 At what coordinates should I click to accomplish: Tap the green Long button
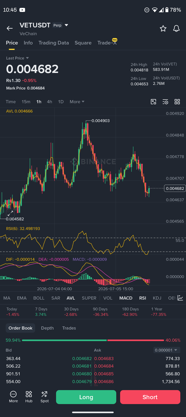[x=86, y=397]
